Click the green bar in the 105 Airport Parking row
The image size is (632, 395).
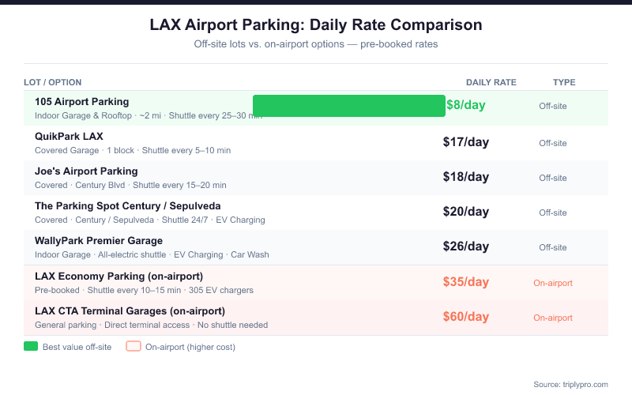348,105
